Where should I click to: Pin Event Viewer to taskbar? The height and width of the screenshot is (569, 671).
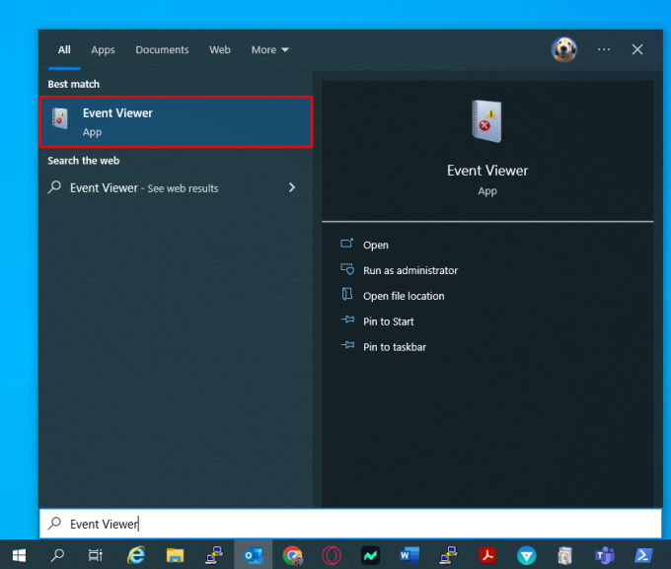coord(394,347)
